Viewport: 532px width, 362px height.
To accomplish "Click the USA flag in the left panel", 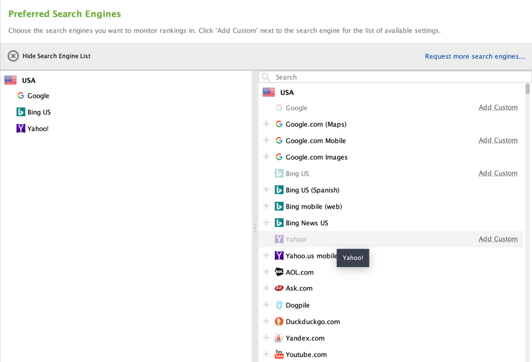I will pos(11,80).
